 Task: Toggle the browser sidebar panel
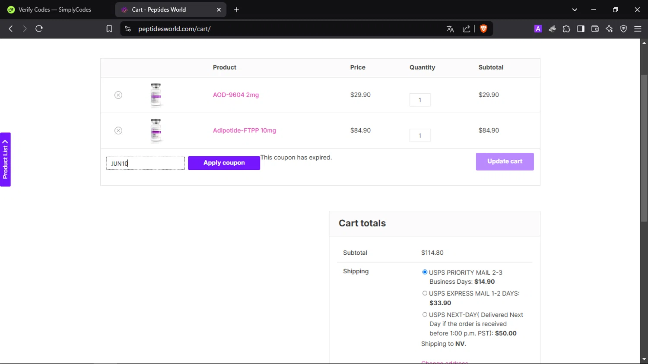[581, 28]
